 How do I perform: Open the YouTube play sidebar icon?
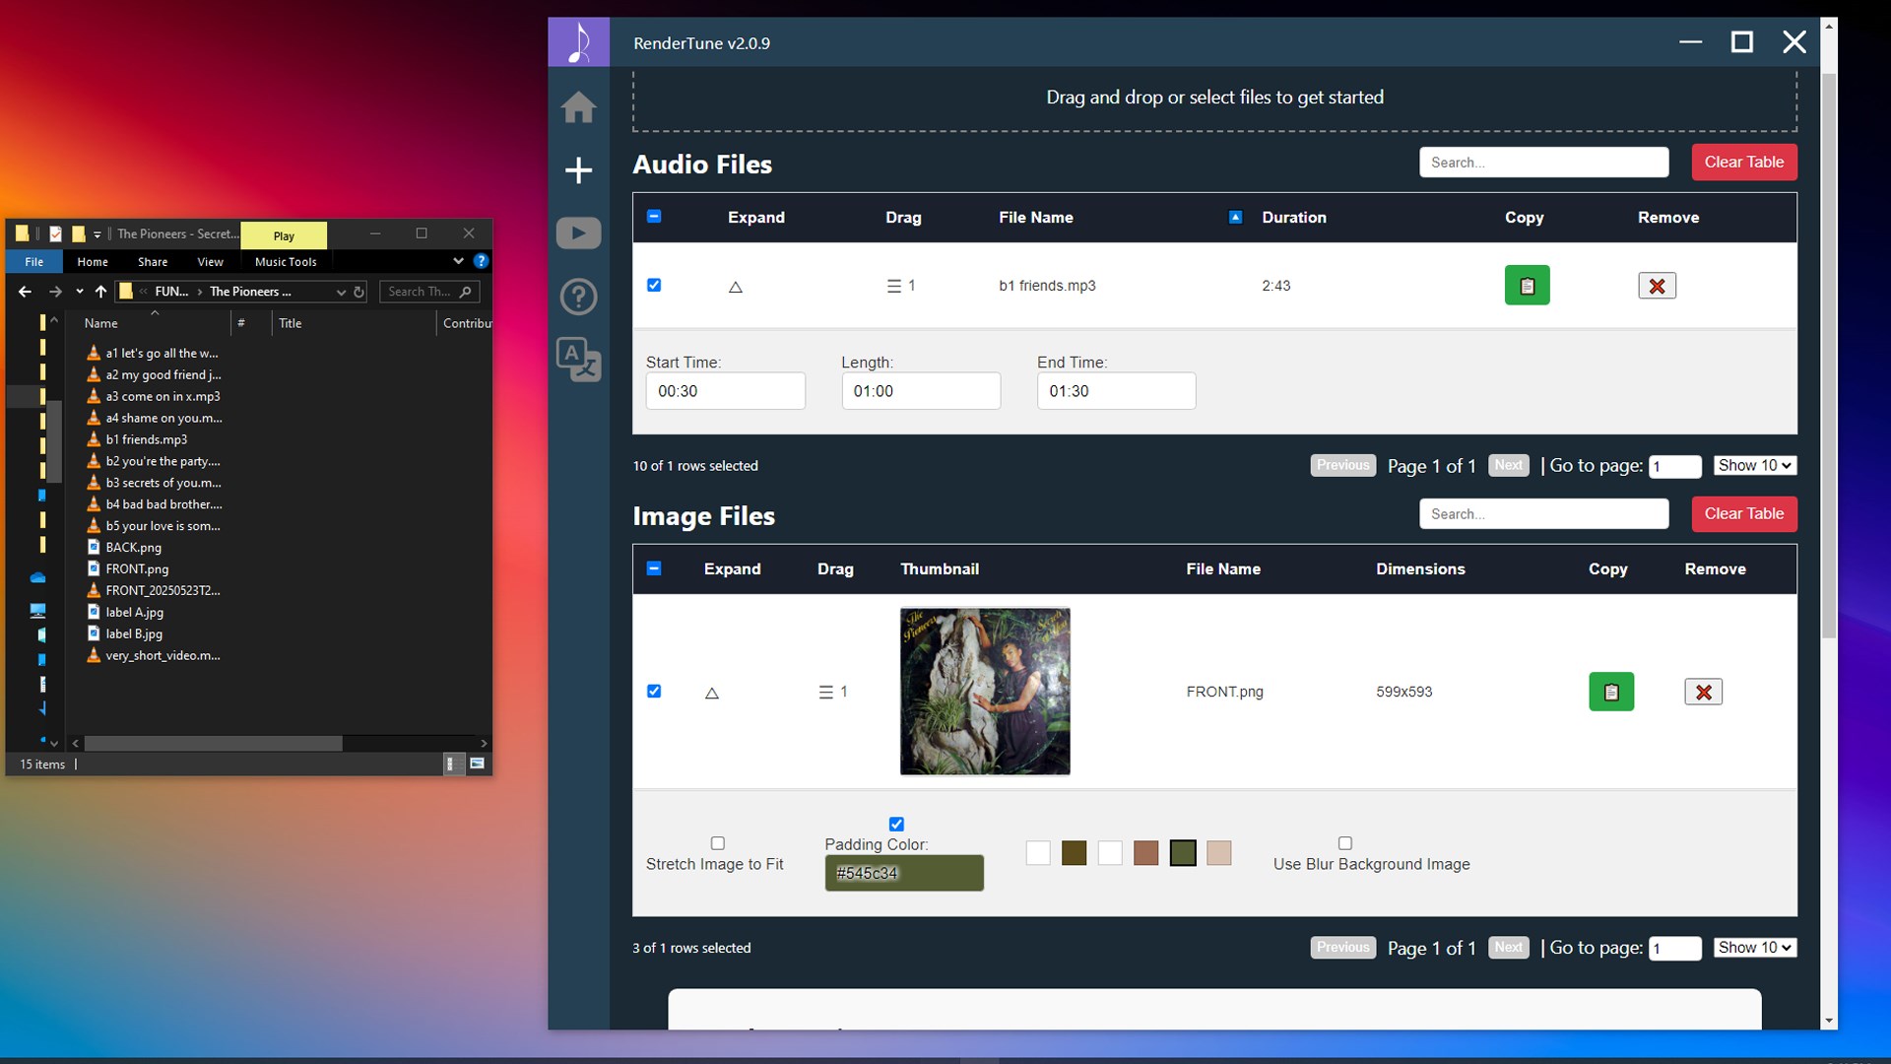578,233
